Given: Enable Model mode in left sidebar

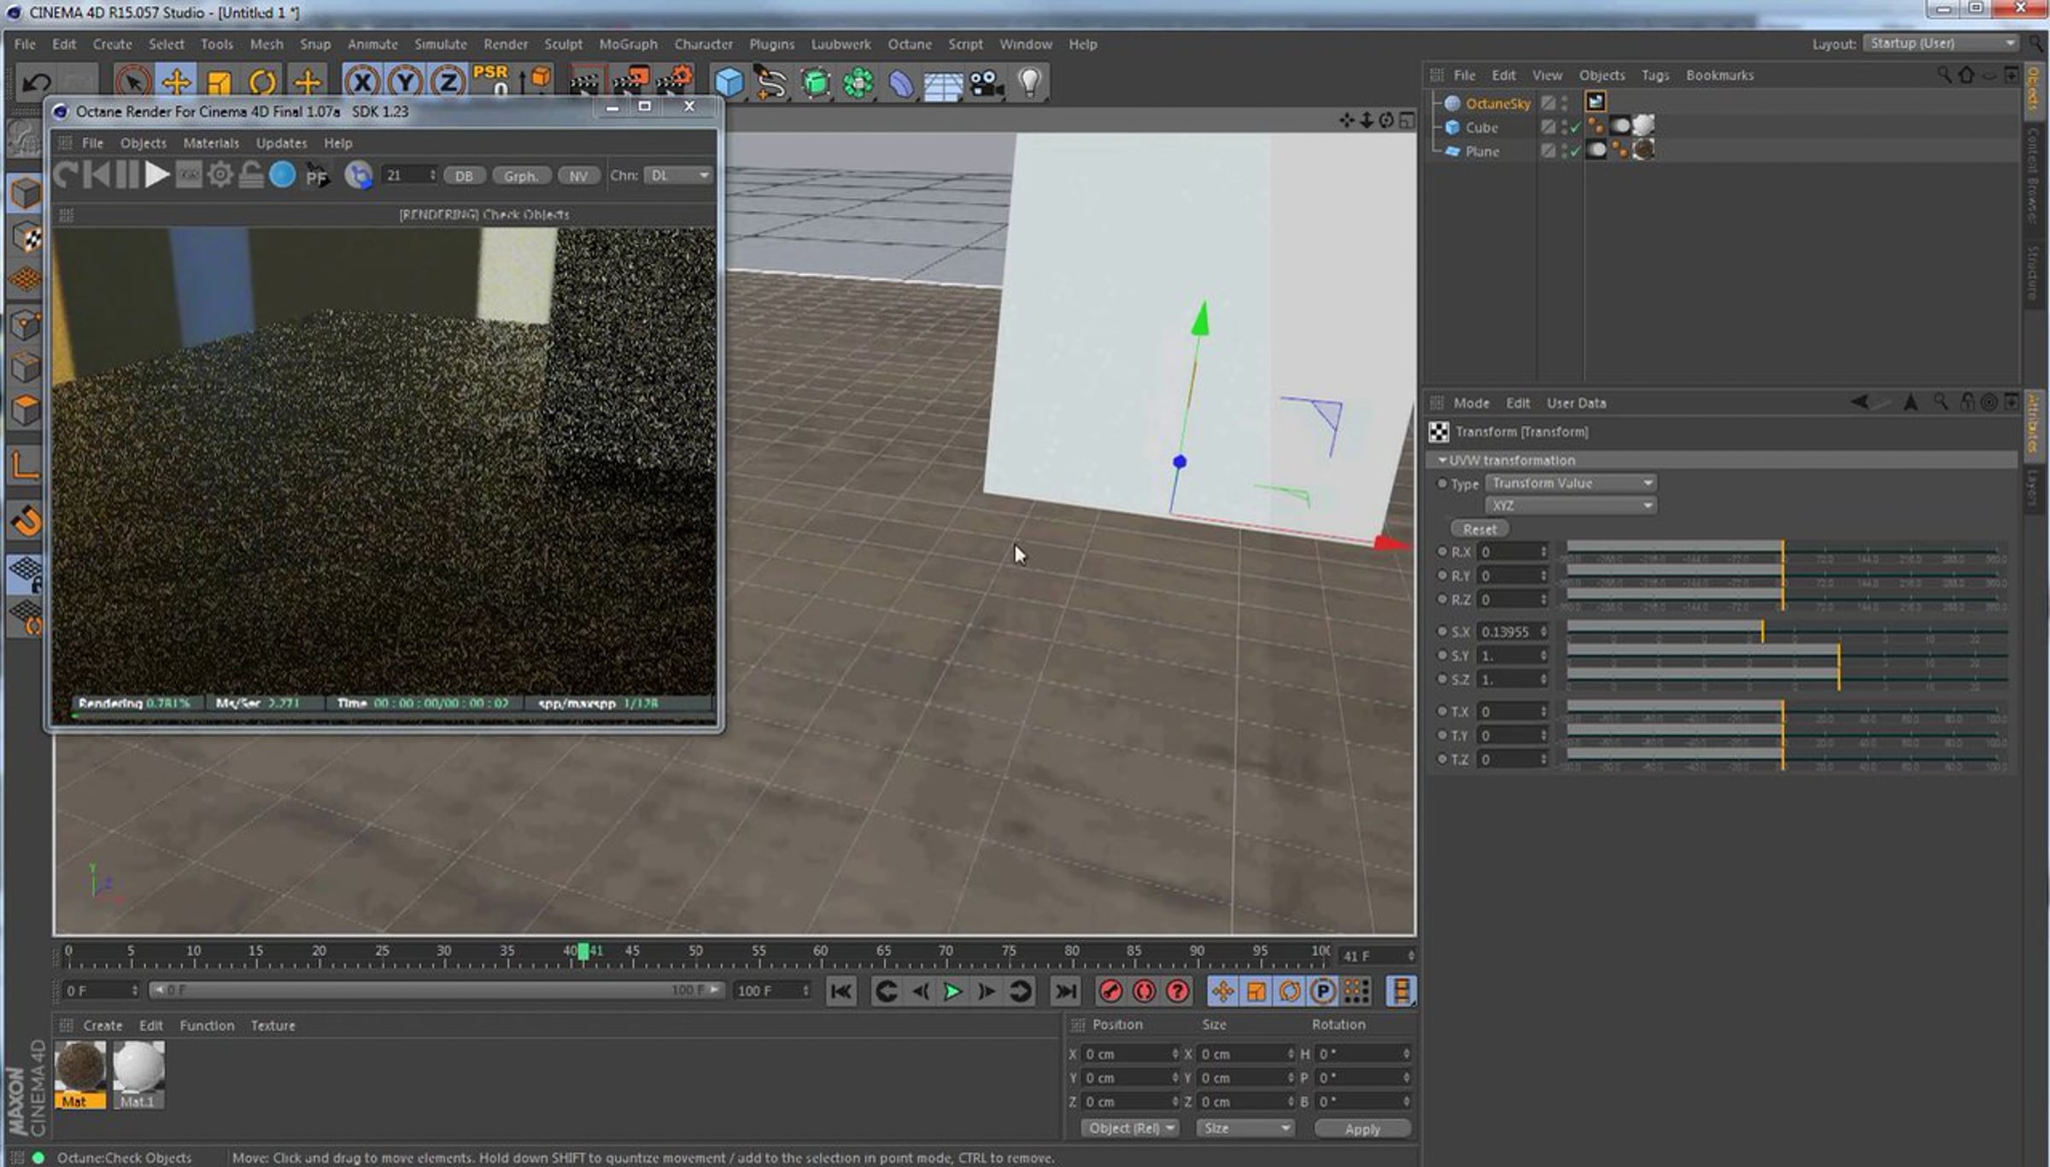Looking at the screenshot, I should [26, 193].
